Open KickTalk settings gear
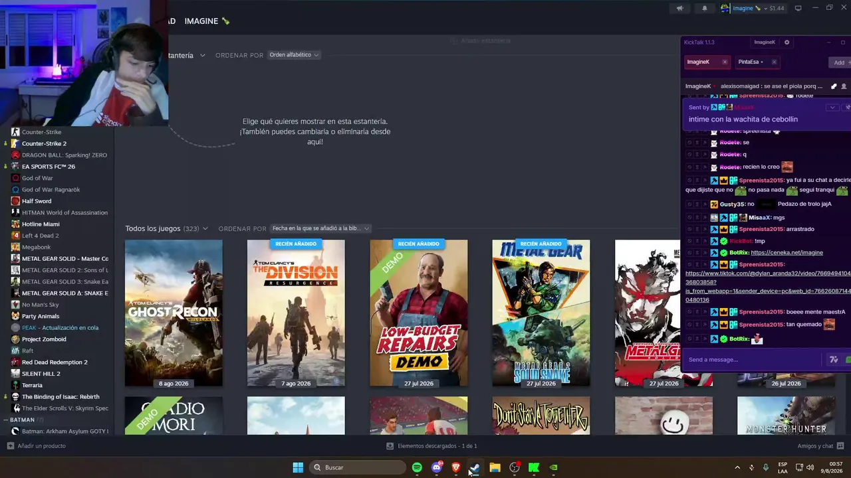This screenshot has height=478, width=851. (x=787, y=42)
